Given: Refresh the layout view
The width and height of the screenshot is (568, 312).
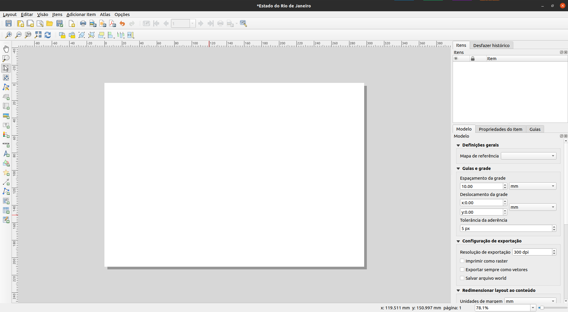Looking at the screenshot, I should 48,35.
